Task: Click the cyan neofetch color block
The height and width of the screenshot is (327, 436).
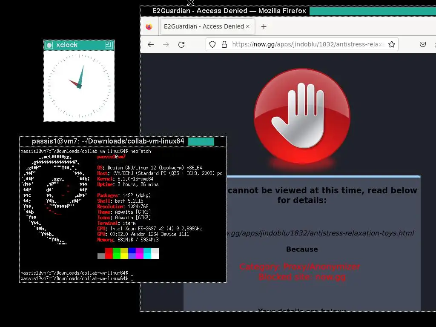Action: [x=147, y=253]
